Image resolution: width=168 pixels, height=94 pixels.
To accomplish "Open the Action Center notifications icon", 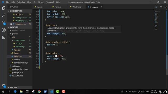I will (x=160, y=92).
